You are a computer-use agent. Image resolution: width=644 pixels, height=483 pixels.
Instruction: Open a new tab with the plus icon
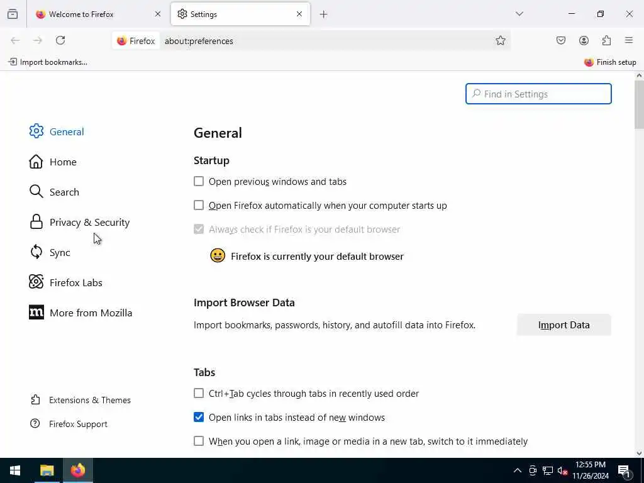click(x=324, y=14)
